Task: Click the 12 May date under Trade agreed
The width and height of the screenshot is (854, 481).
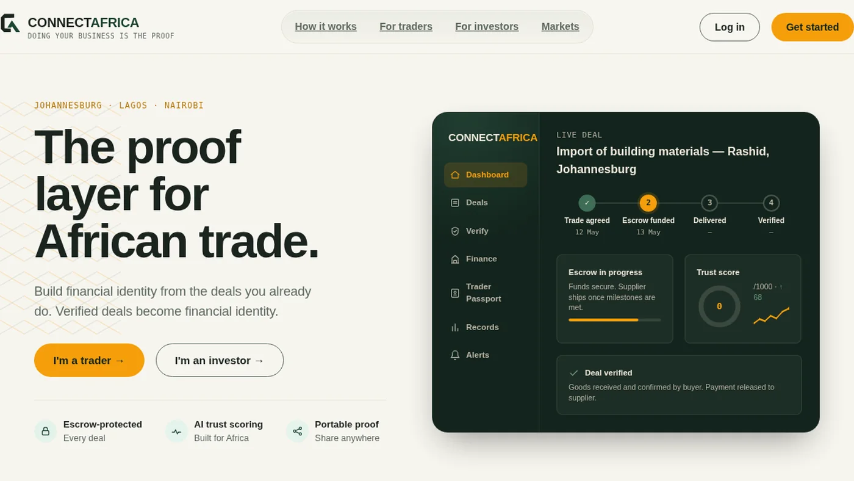Action: [587, 233]
